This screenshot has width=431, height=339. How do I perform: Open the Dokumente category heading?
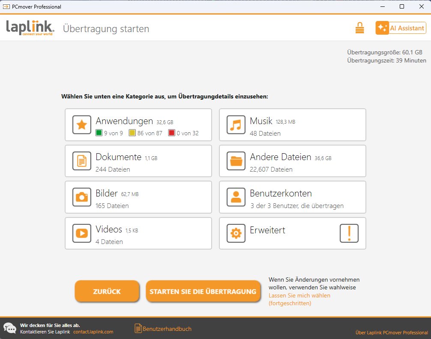pyautogui.click(x=119, y=157)
